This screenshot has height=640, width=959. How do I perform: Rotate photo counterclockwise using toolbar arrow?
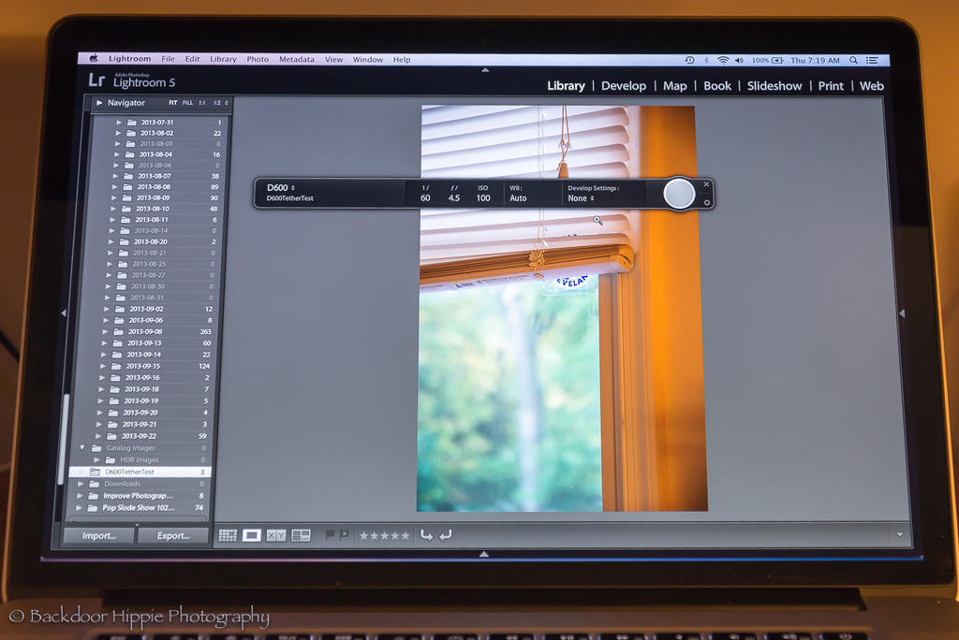(426, 535)
